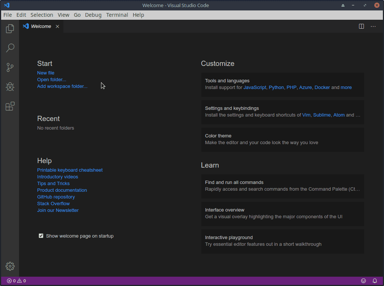Install Docker support
This screenshot has height=286, width=384.
322,88
